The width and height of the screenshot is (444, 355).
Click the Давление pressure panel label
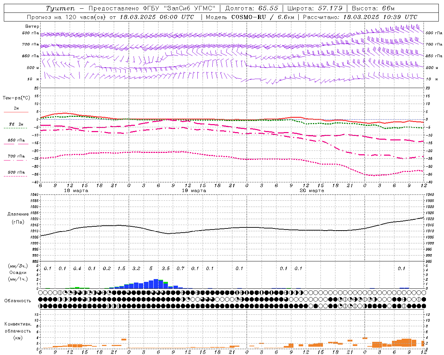(18, 214)
